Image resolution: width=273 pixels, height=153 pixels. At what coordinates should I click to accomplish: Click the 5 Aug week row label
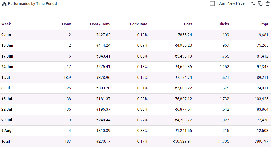click(x=6, y=131)
